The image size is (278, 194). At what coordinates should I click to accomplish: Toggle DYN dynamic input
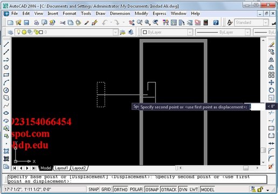click(183, 189)
